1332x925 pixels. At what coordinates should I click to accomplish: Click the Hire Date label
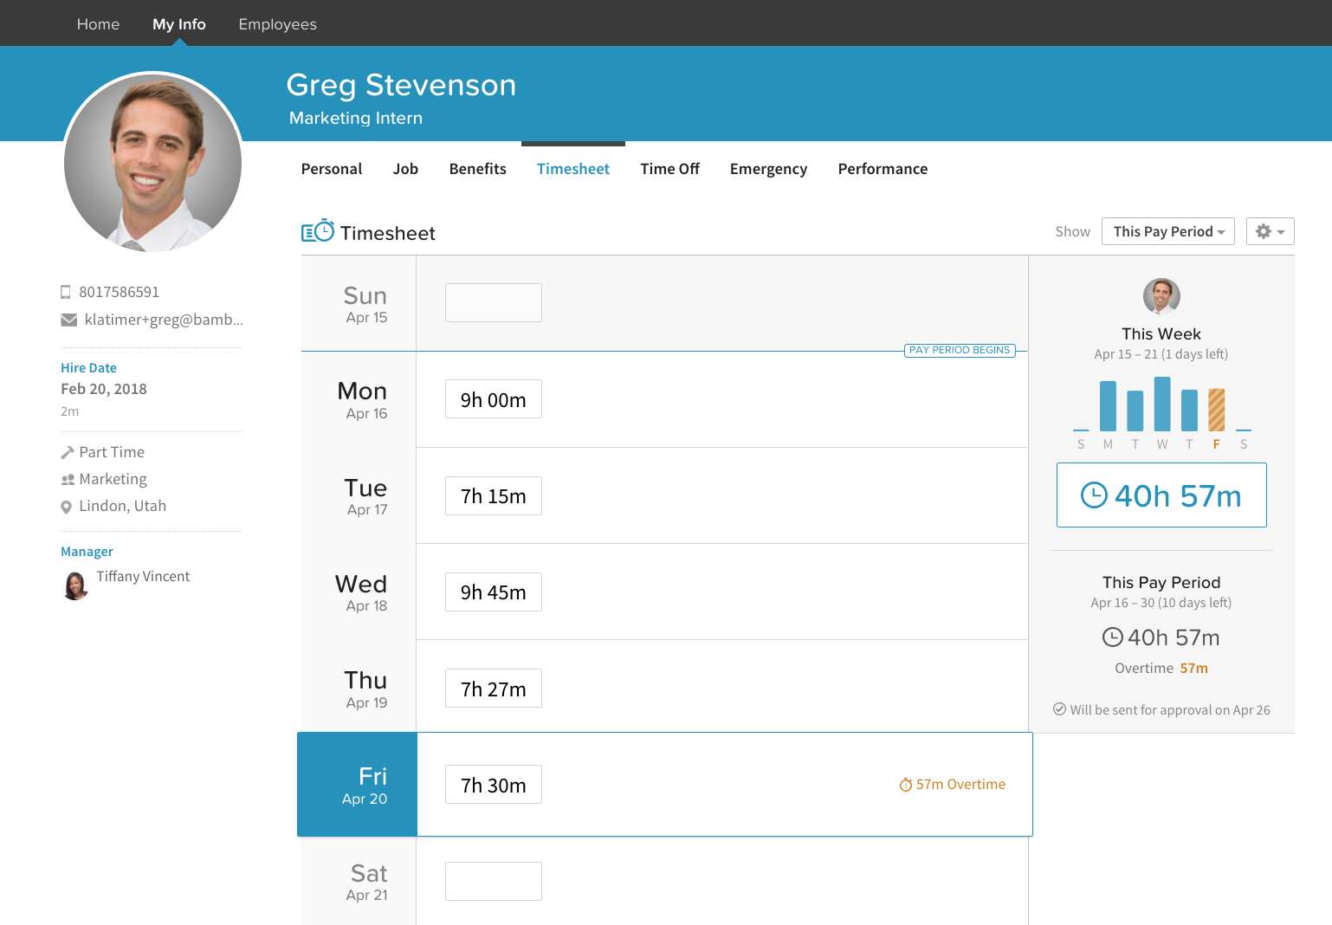88,368
